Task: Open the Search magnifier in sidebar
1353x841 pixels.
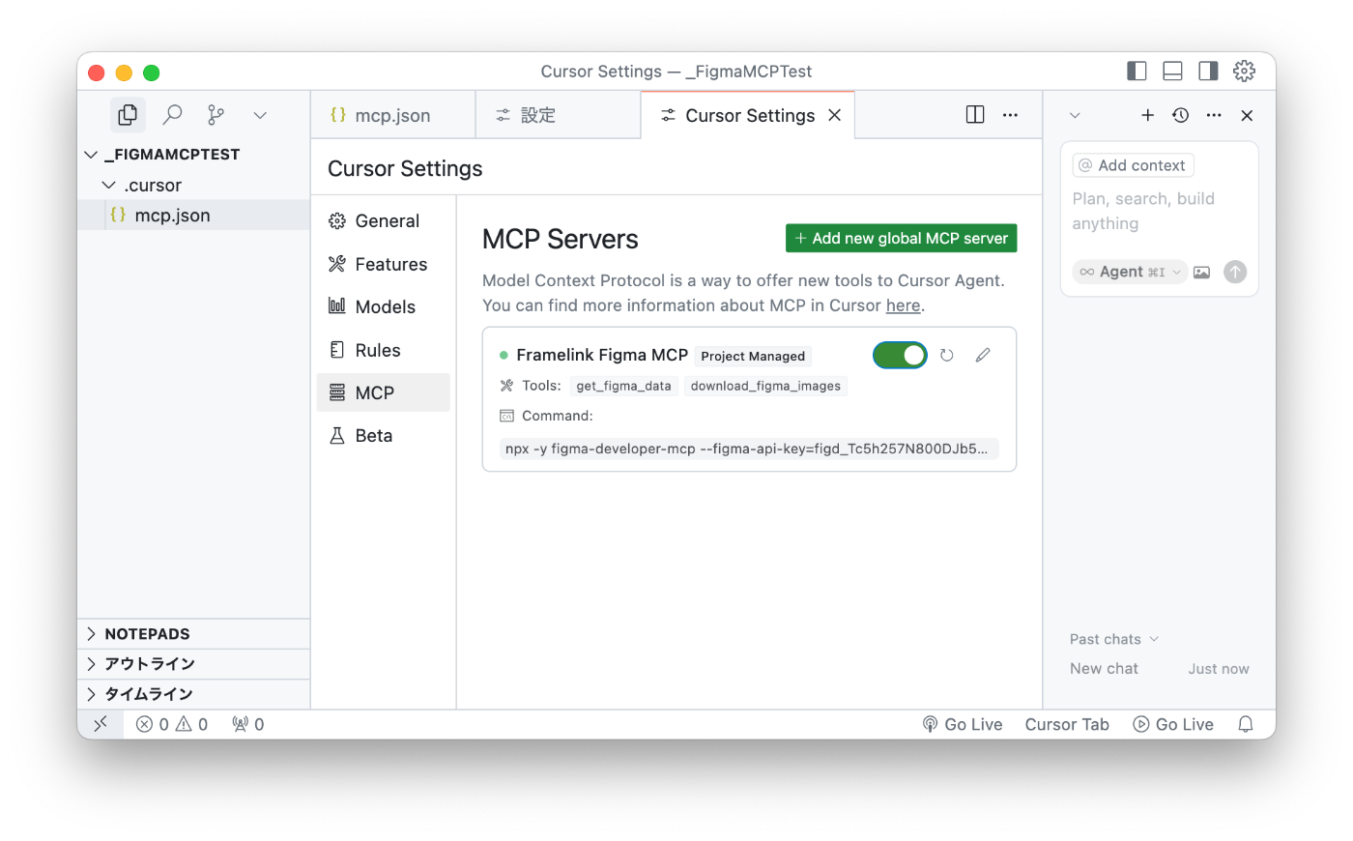Action: (x=172, y=115)
